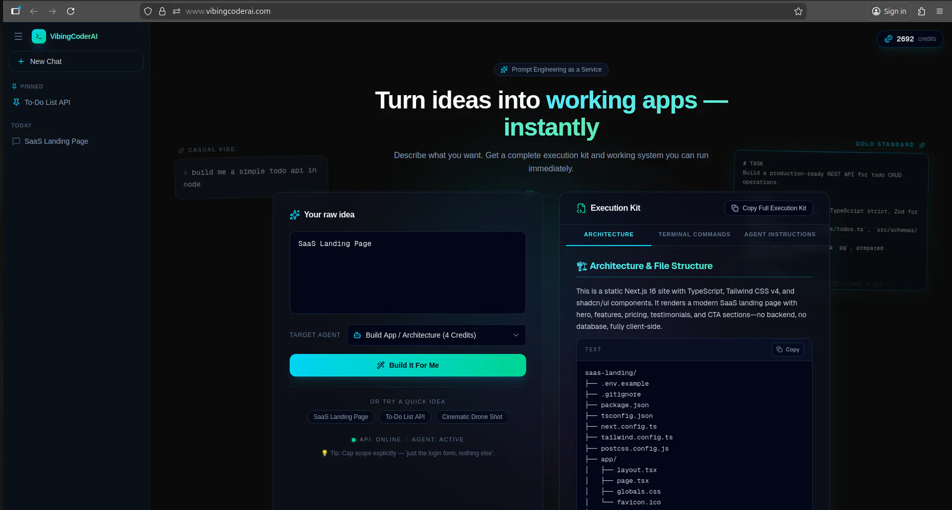Click the credits link icon

[889, 39]
